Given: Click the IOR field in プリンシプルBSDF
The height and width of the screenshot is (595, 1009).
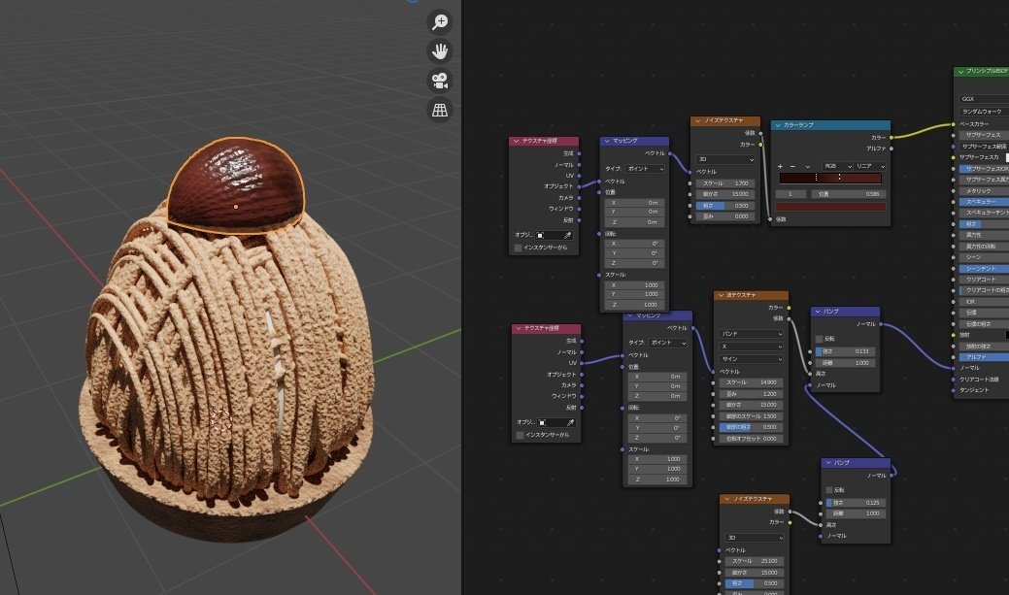Looking at the screenshot, I should coord(984,302).
